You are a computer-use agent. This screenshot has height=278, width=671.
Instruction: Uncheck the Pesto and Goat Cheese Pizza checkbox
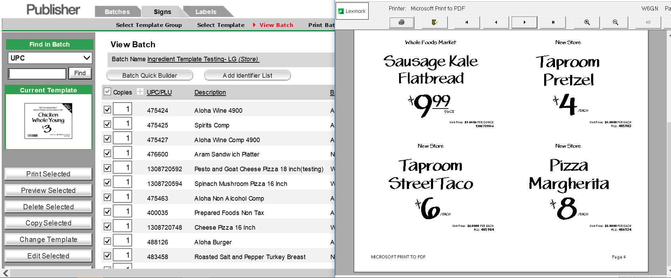pyautogui.click(x=108, y=168)
